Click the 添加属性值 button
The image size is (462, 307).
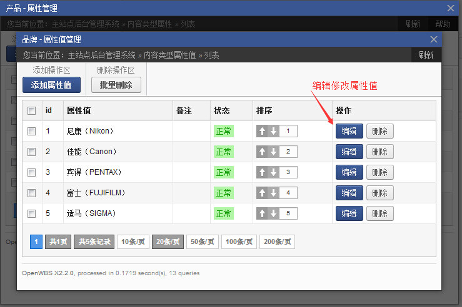(x=51, y=85)
